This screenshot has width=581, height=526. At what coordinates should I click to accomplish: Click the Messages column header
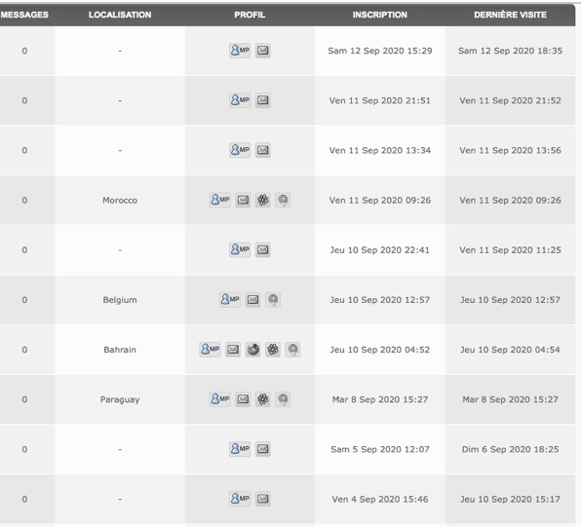pyautogui.click(x=24, y=15)
